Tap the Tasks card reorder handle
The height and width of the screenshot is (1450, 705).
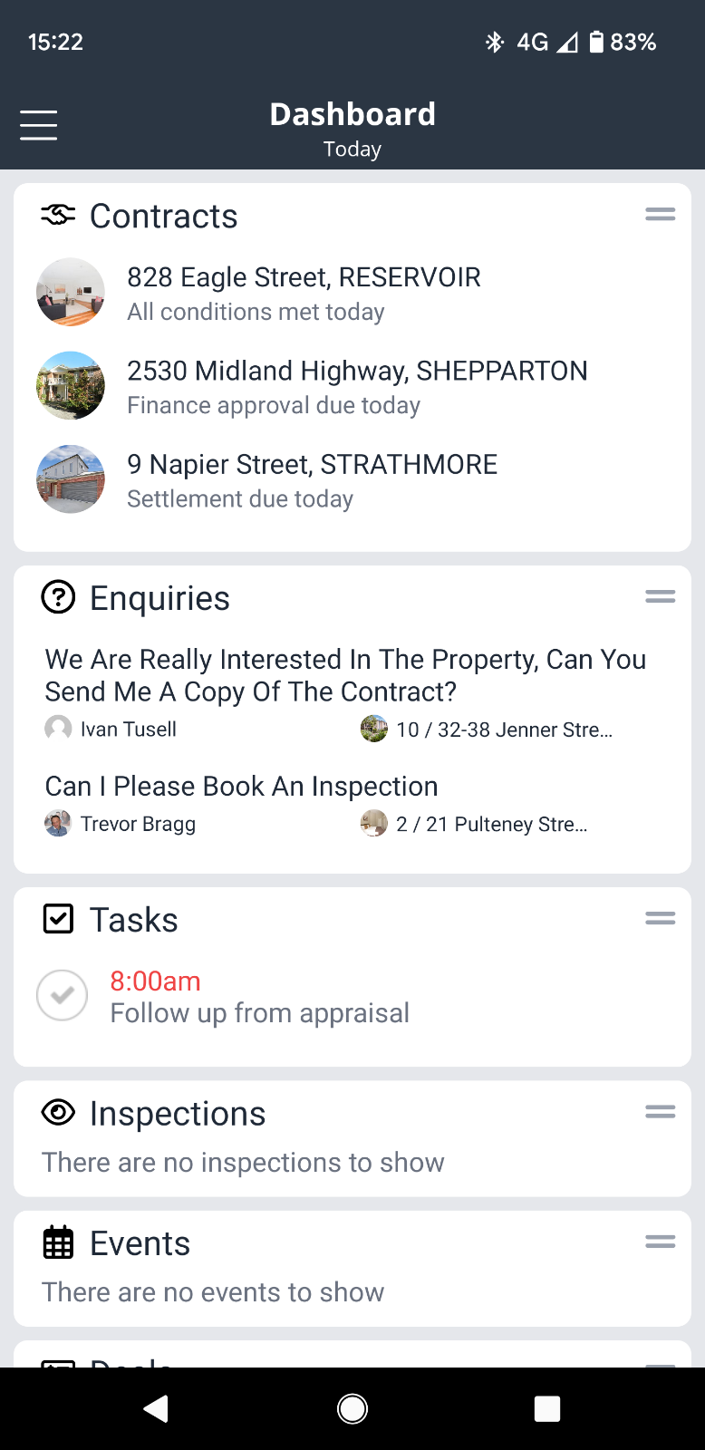point(660,918)
